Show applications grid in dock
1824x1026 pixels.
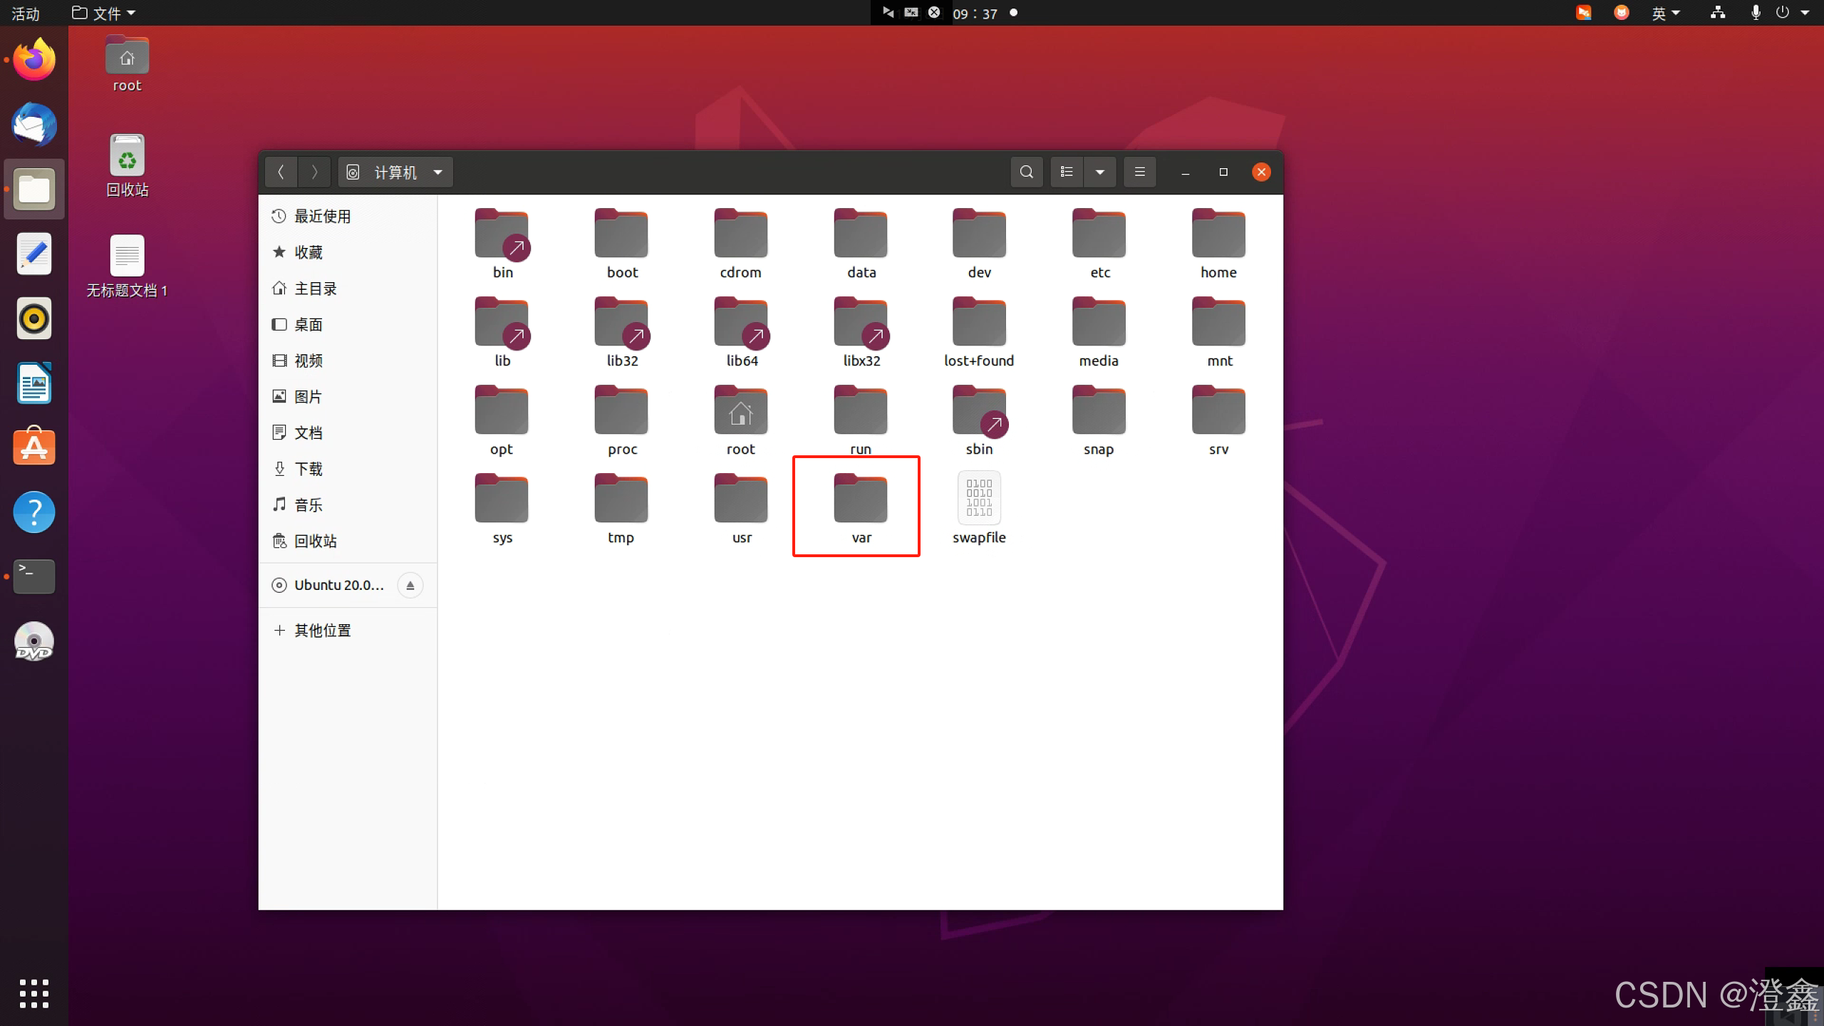tap(33, 993)
